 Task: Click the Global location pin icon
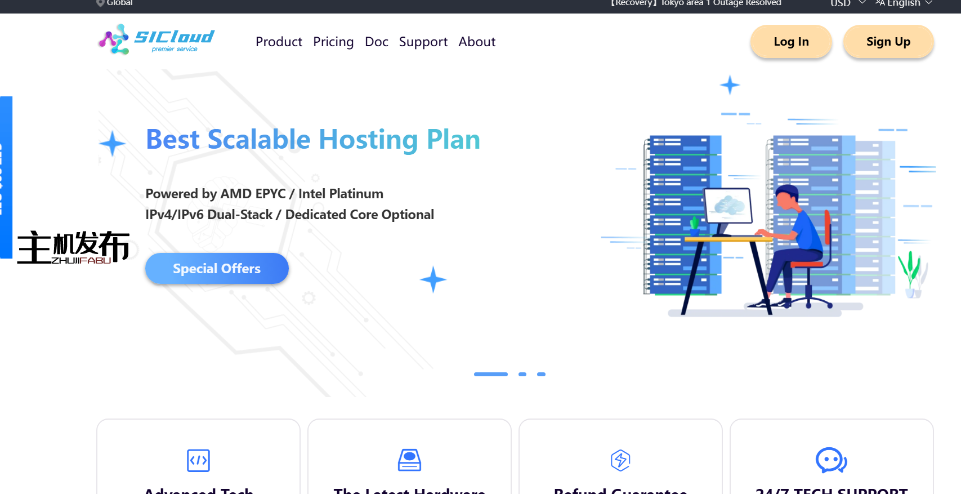click(x=100, y=3)
